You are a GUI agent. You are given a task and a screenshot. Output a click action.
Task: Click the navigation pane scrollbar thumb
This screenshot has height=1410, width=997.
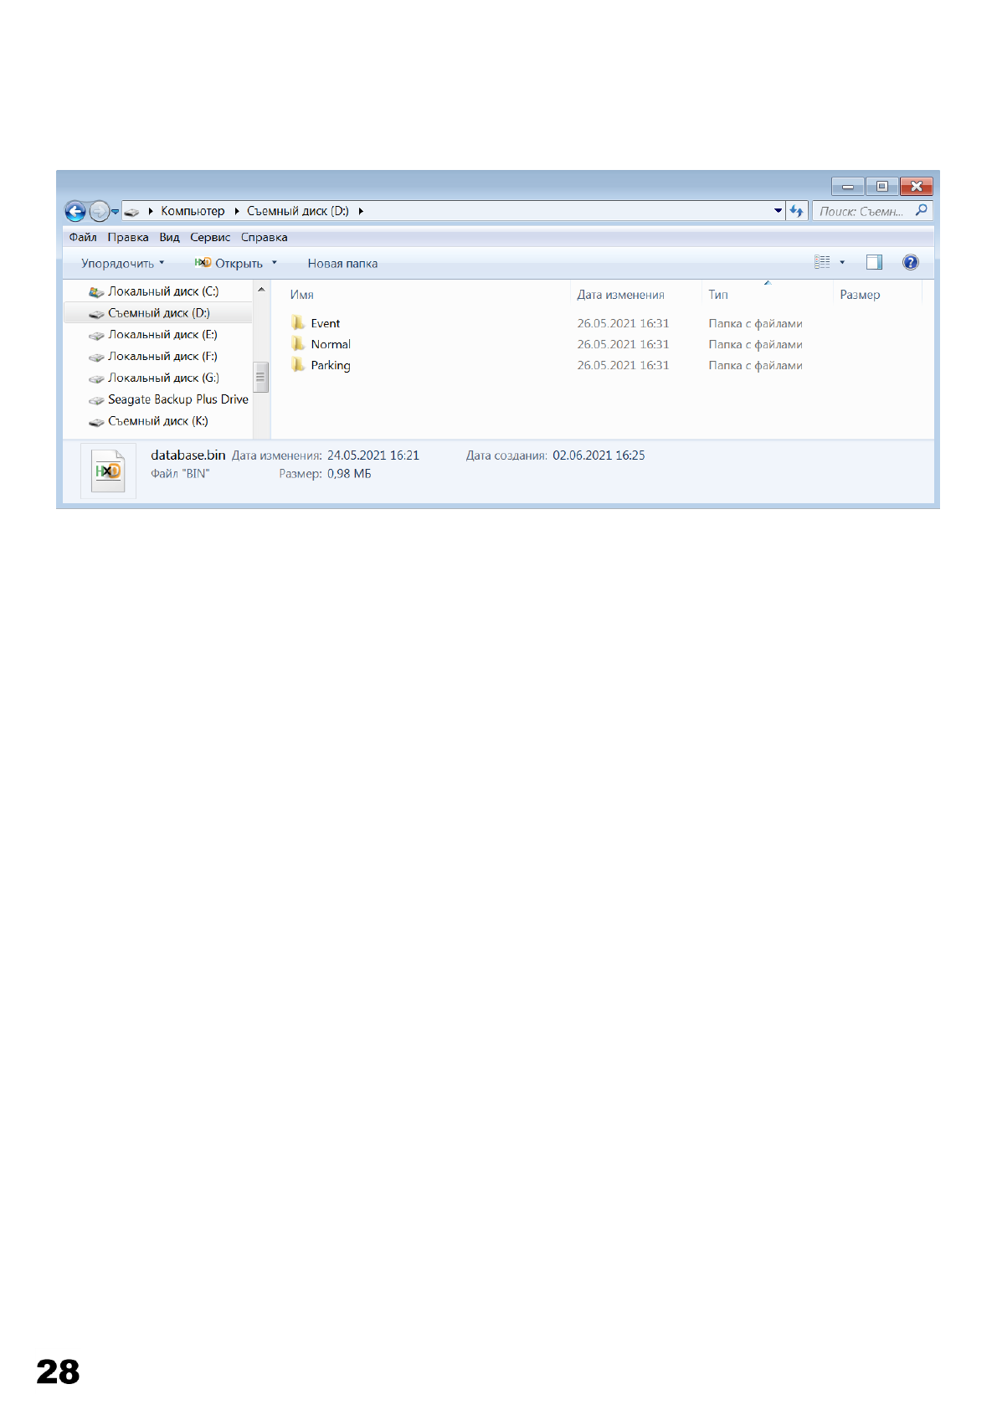261,377
